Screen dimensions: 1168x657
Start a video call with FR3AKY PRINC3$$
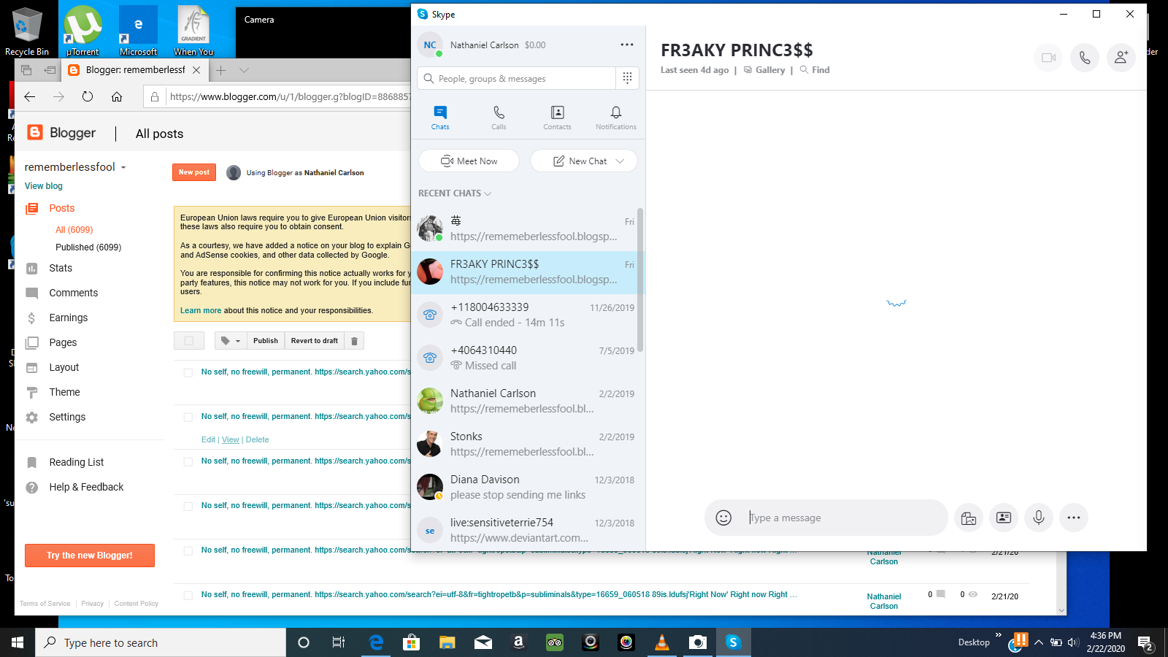pos(1048,58)
